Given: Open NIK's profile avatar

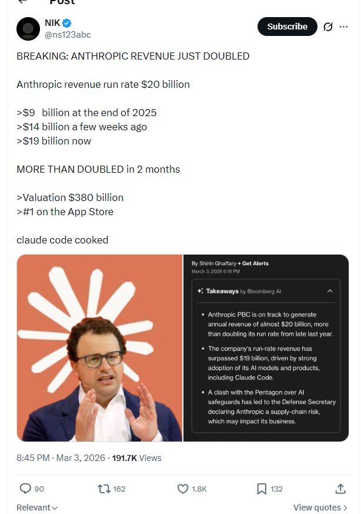Looking at the screenshot, I should tap(28, 28).
